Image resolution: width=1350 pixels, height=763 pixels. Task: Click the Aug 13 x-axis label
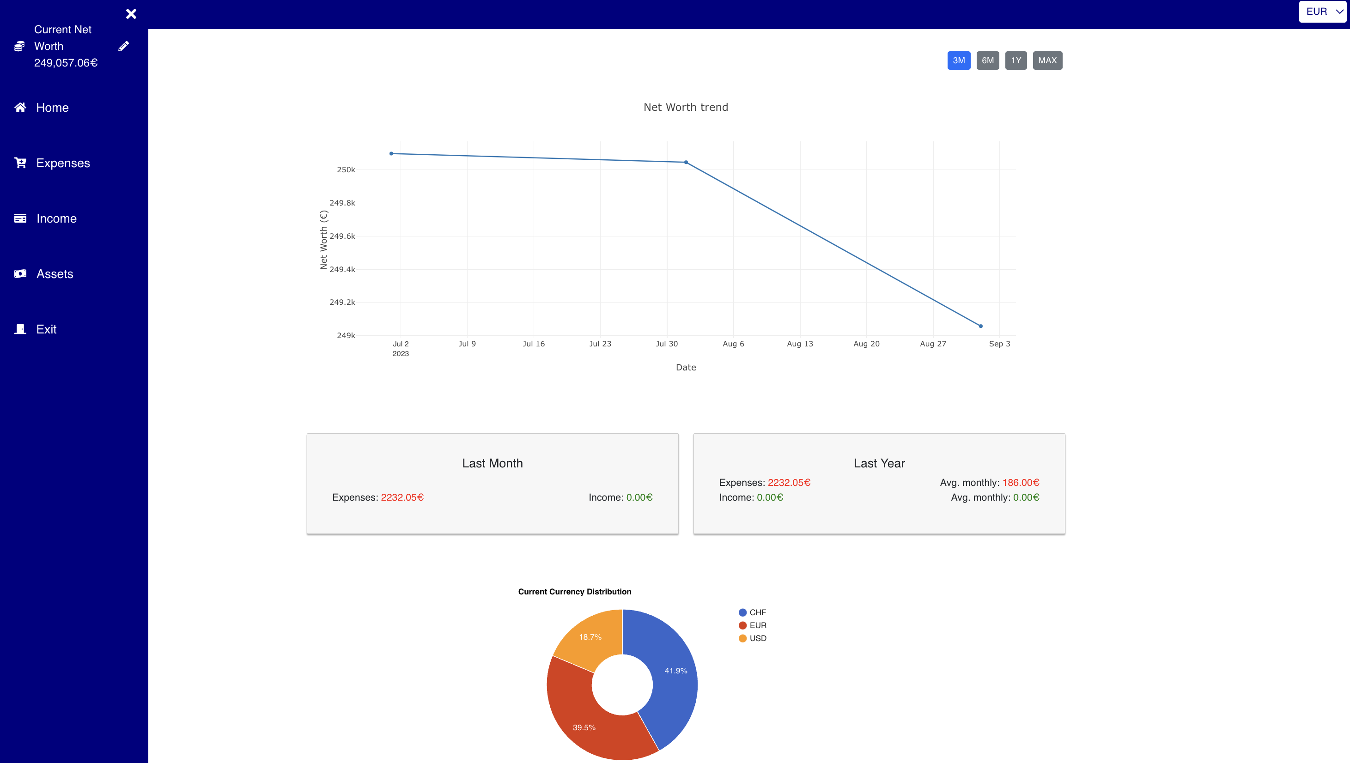pos(800,344)
